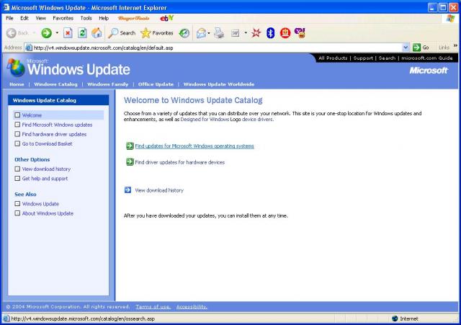Click box beside Find Microsoft Windows updates
This screenshot has width=461, height=325.
[x=17, y=125]
